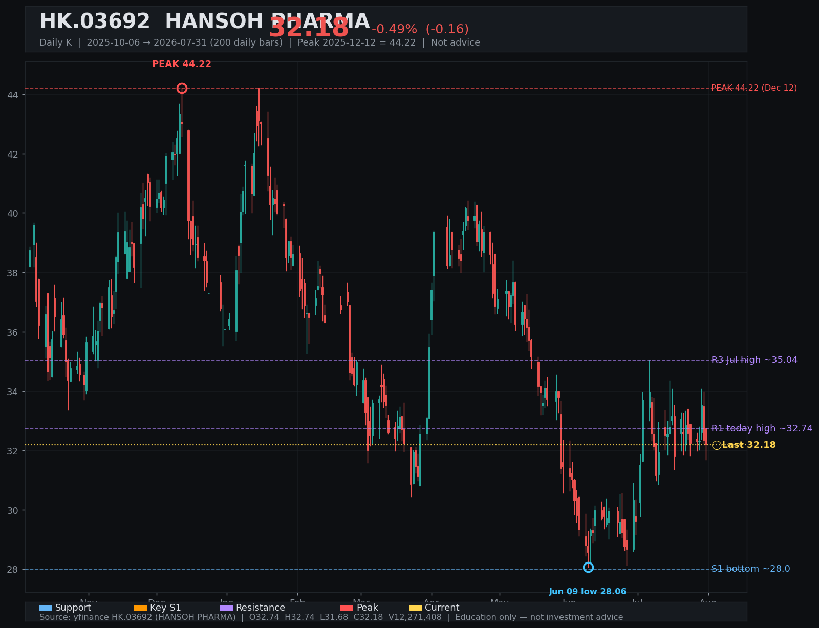Screen dimensions: 819x628
Task: Click the 34 tick on the price axis
Action: click(13, 392)
